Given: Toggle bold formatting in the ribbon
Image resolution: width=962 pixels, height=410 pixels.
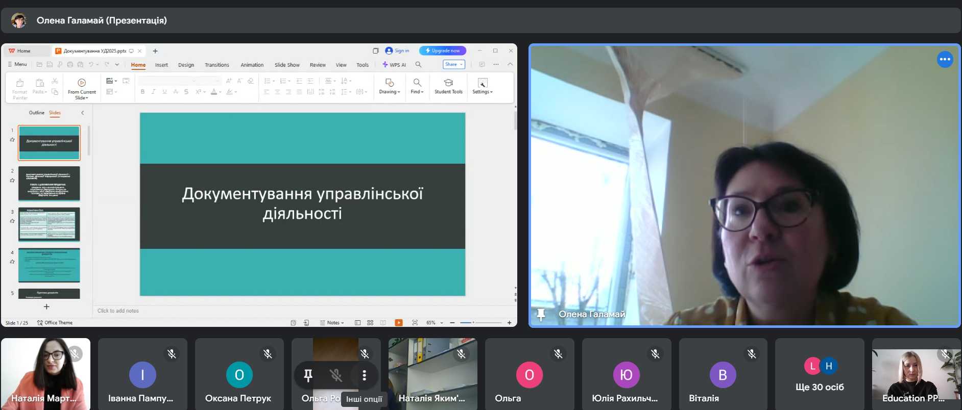Looking at the screenshot, I should coord(142,92).
